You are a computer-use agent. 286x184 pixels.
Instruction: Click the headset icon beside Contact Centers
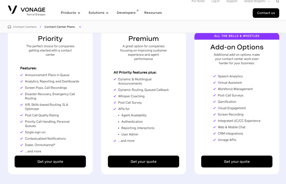[x=9, y=27]
